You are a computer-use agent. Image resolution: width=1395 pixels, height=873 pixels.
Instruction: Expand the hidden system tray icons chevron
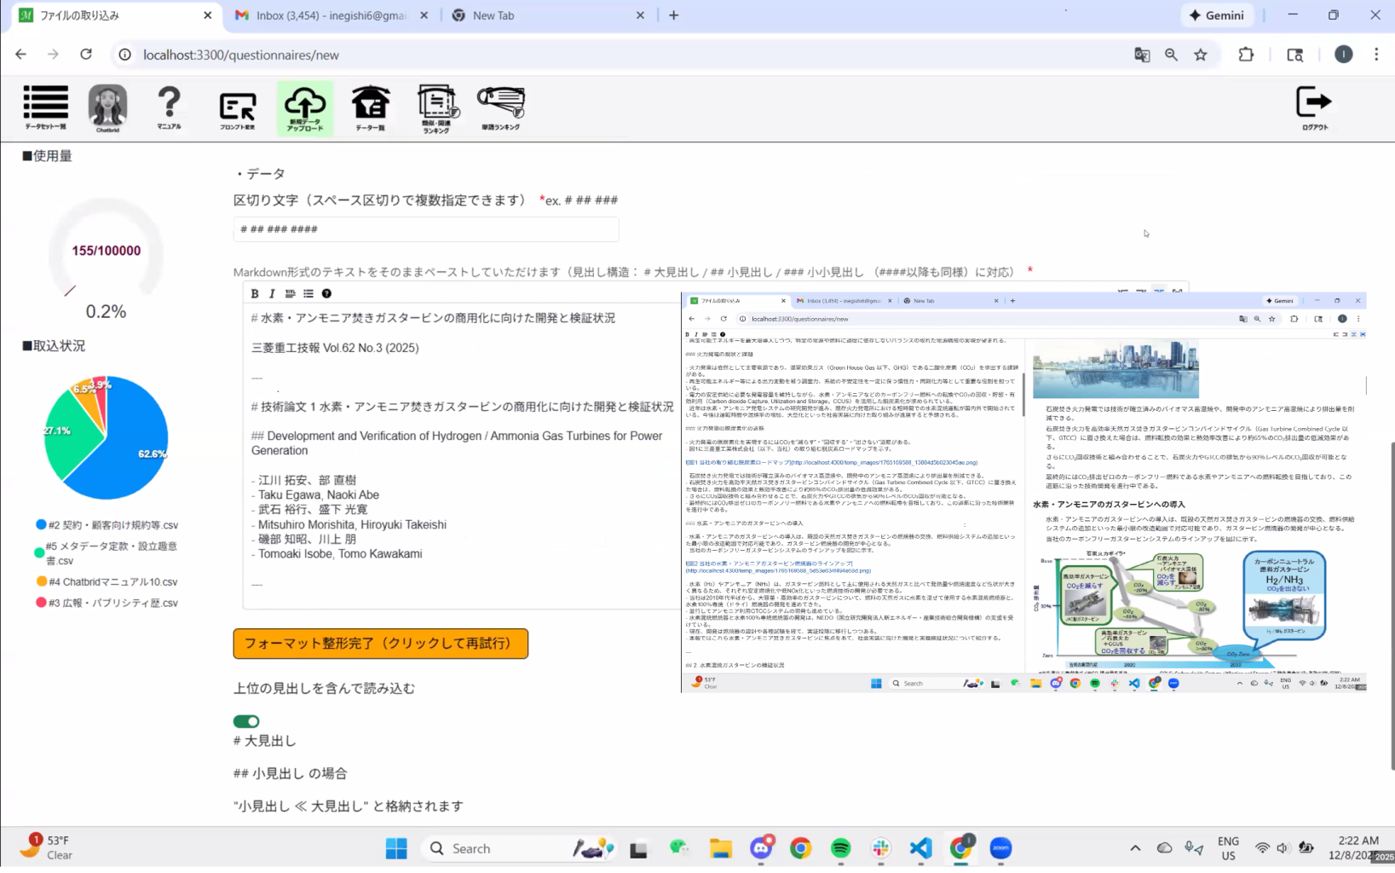point(1135,848)
